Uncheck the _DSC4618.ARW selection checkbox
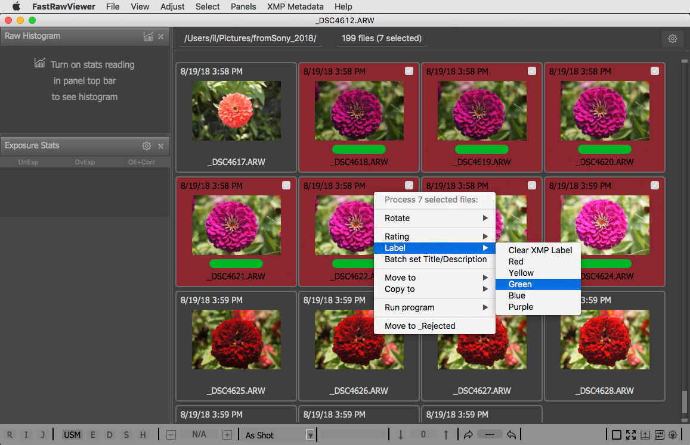This screenshot has width=690, height=445. 409,71
